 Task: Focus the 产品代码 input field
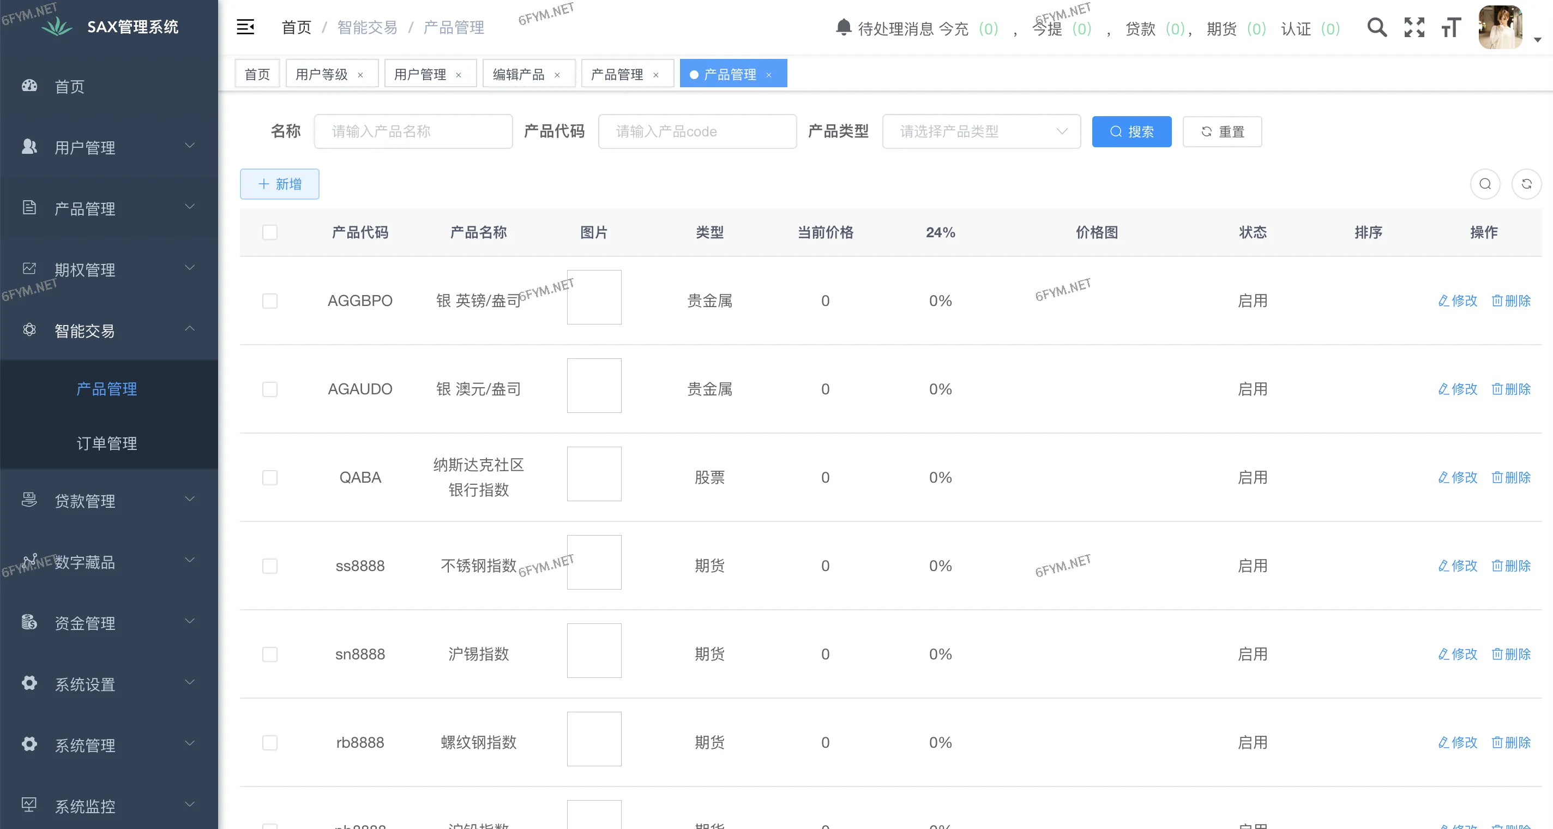click(697, 131)
